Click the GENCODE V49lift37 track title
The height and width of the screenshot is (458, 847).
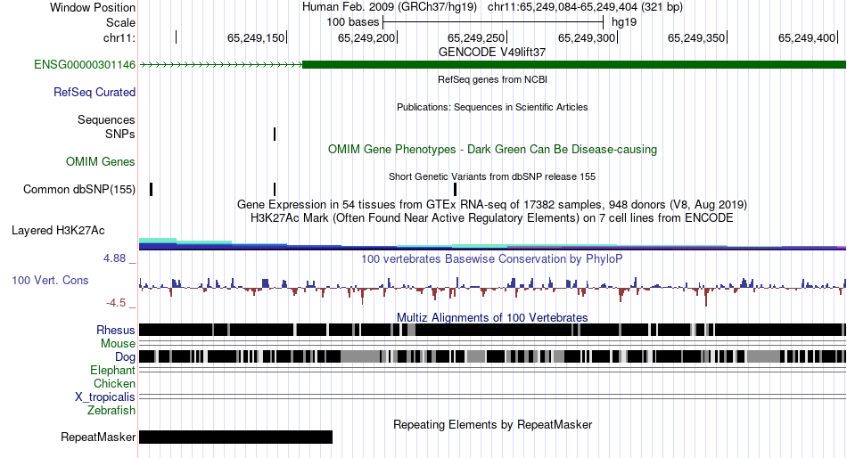[x=492, y=53]
